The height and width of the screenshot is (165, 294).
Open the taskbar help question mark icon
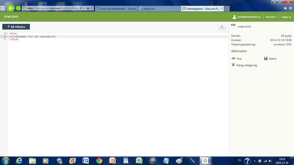tap(247, 161)
